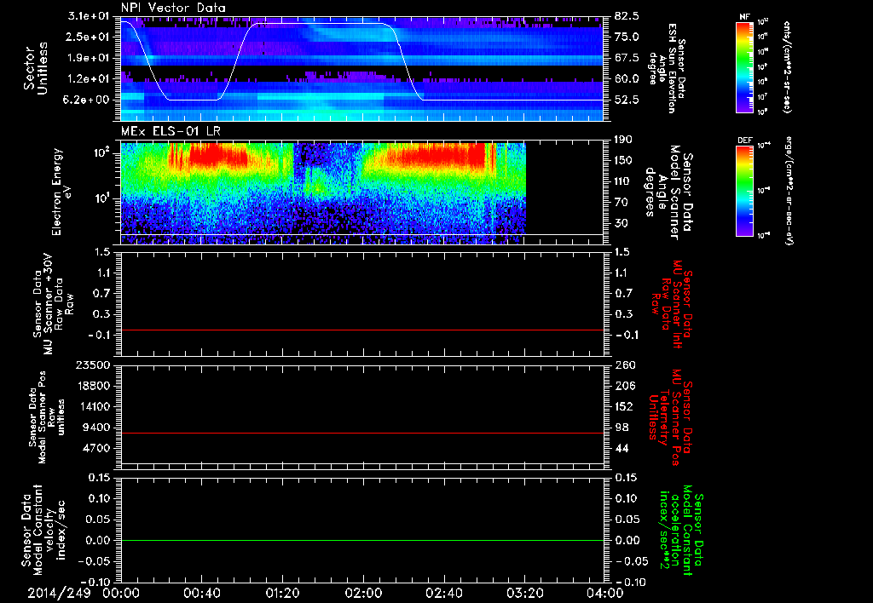Click the green line in the velocity plot
873x603 pixels.
tap(362, 540)
